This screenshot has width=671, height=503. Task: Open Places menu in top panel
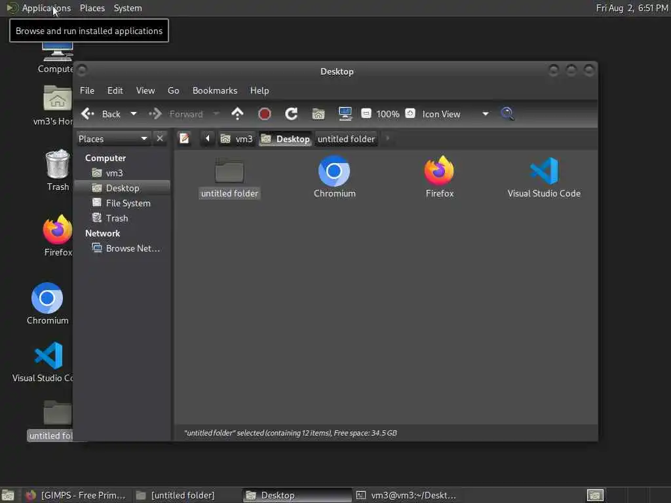click(x=92, y=8)
